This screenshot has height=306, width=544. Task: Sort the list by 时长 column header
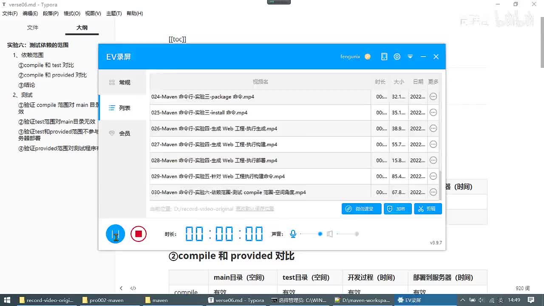(380, 82)
